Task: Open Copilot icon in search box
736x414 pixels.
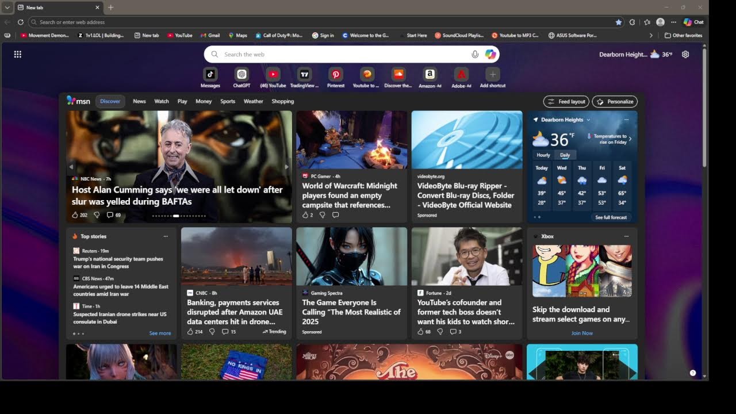Action: point(490,54)
